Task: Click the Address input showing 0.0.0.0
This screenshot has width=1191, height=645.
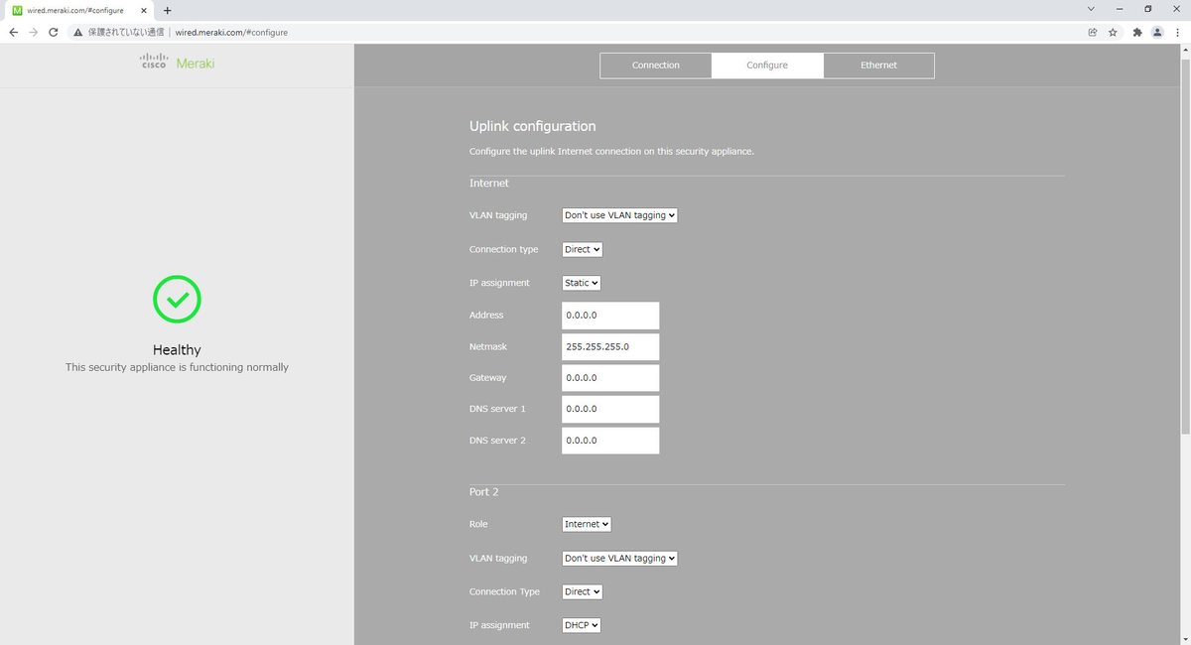Action: 609,315
